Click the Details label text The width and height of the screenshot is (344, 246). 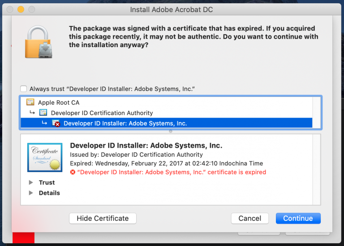[49, 193]
